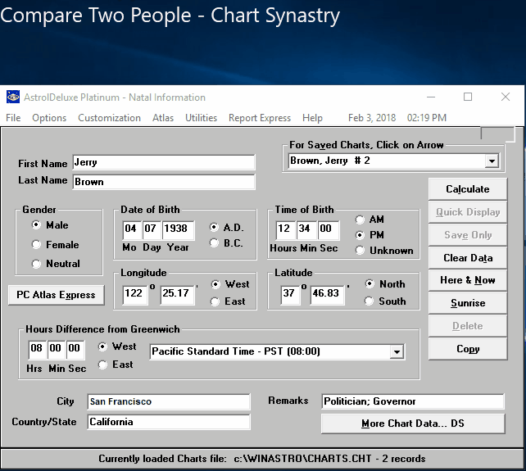This screenshot has width=526, height=471.
Task: Open the Utilities menu
Action: click(x=201, y=118)
